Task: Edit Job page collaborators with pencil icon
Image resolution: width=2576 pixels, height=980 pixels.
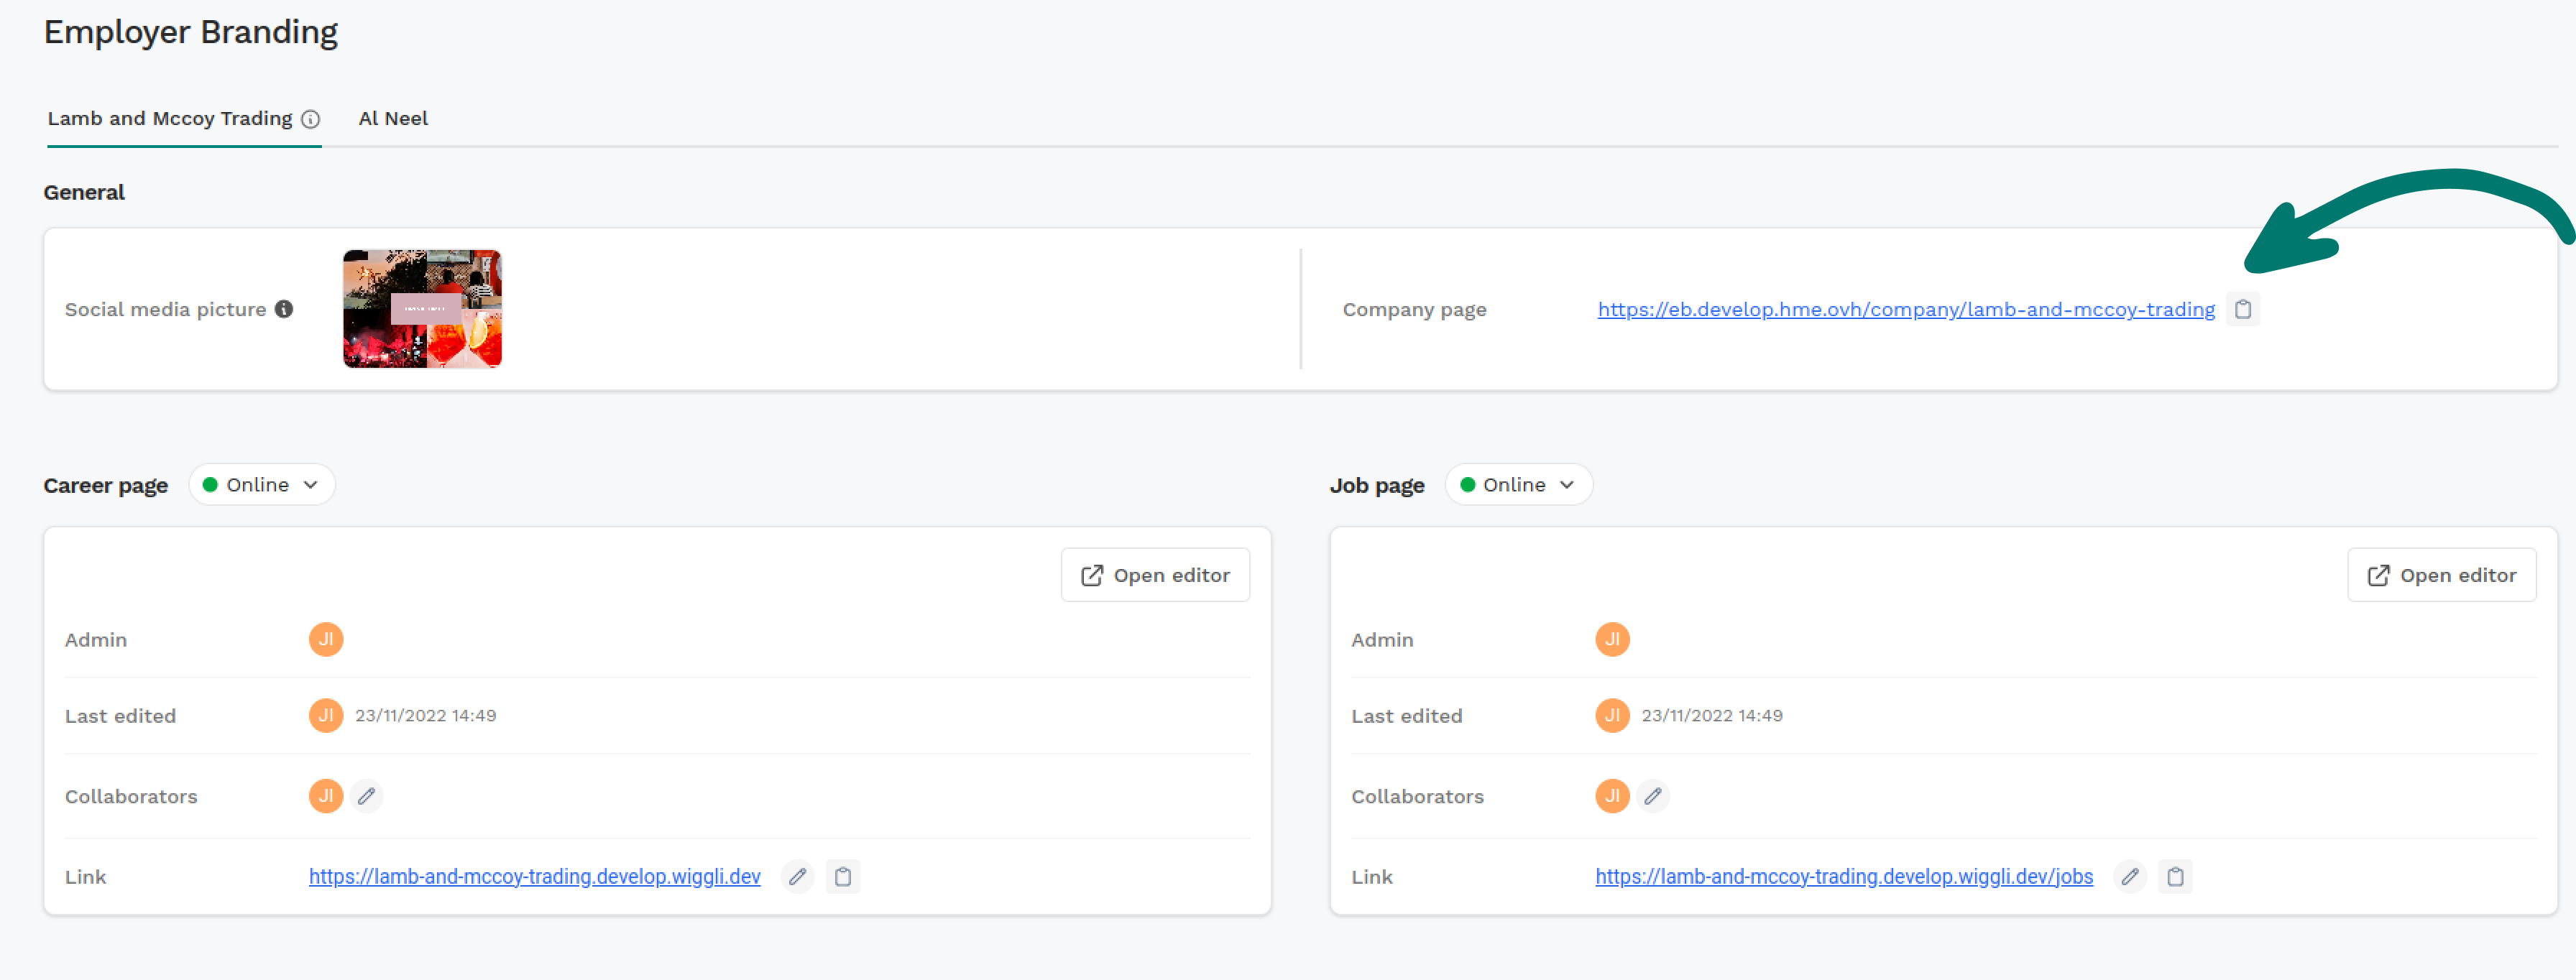Action: coord(1652,796)
